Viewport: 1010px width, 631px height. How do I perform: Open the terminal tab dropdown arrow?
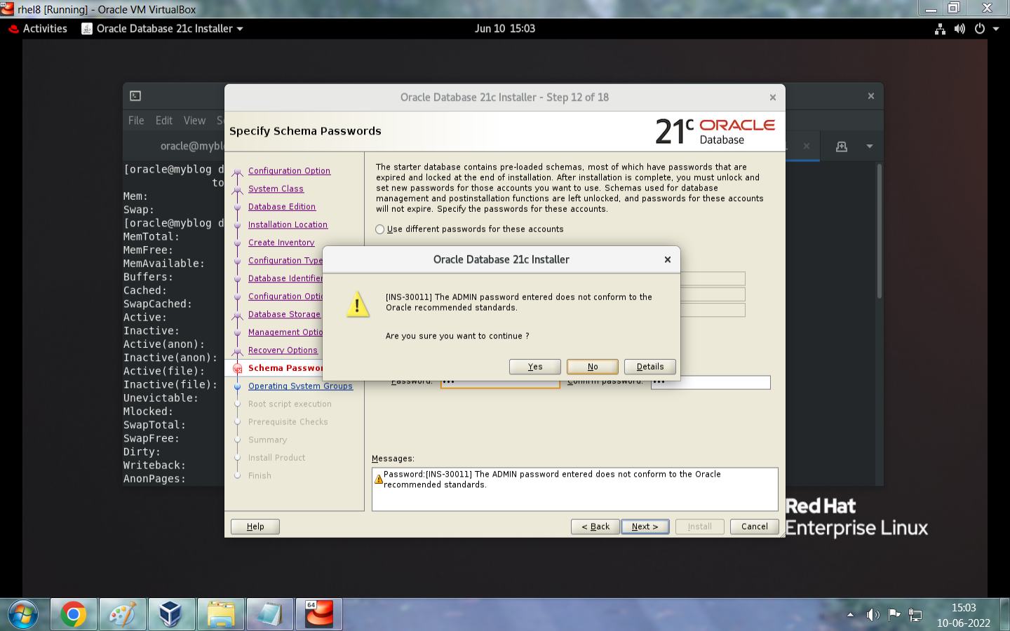[870, 147]
